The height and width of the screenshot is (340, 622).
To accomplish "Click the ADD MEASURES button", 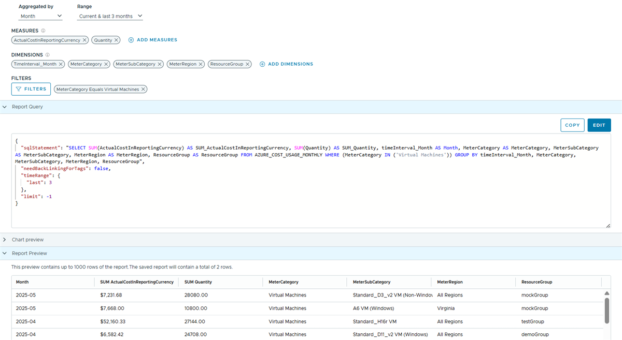I will pos(153,40).
